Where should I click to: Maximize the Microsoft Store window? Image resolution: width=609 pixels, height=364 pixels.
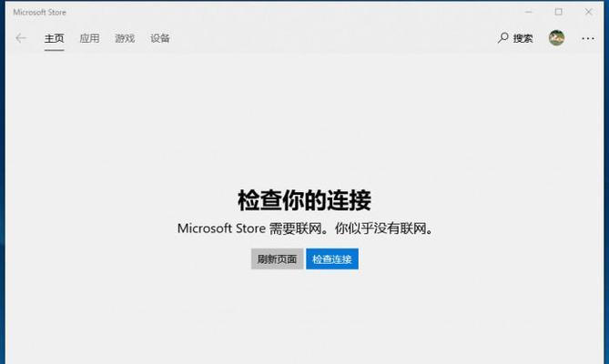click(559, 12)
